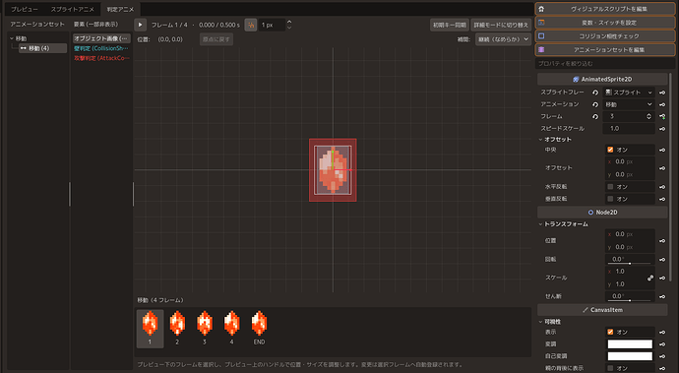Image resolution: width=679 pixels, height=373 pixels.
Task: Click the CanvasItem section header
Action: pos(602,310)
